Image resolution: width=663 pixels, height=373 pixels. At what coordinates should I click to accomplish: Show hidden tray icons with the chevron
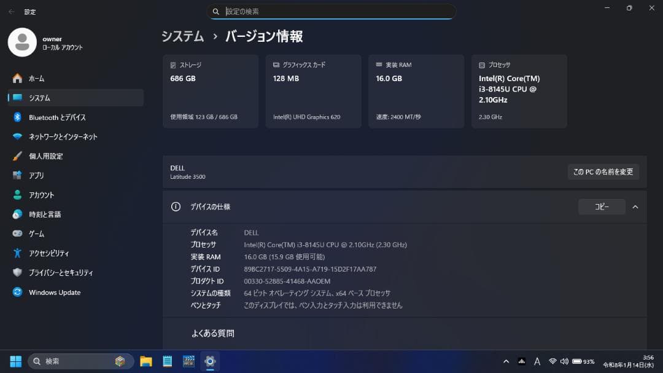(506, 361)
